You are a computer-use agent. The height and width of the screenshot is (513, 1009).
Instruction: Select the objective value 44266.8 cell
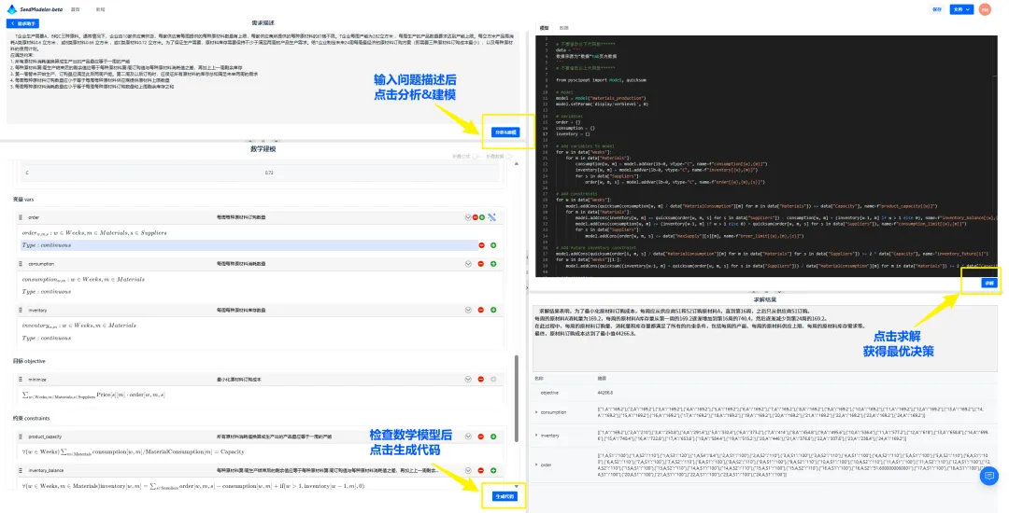click(604, 393)
